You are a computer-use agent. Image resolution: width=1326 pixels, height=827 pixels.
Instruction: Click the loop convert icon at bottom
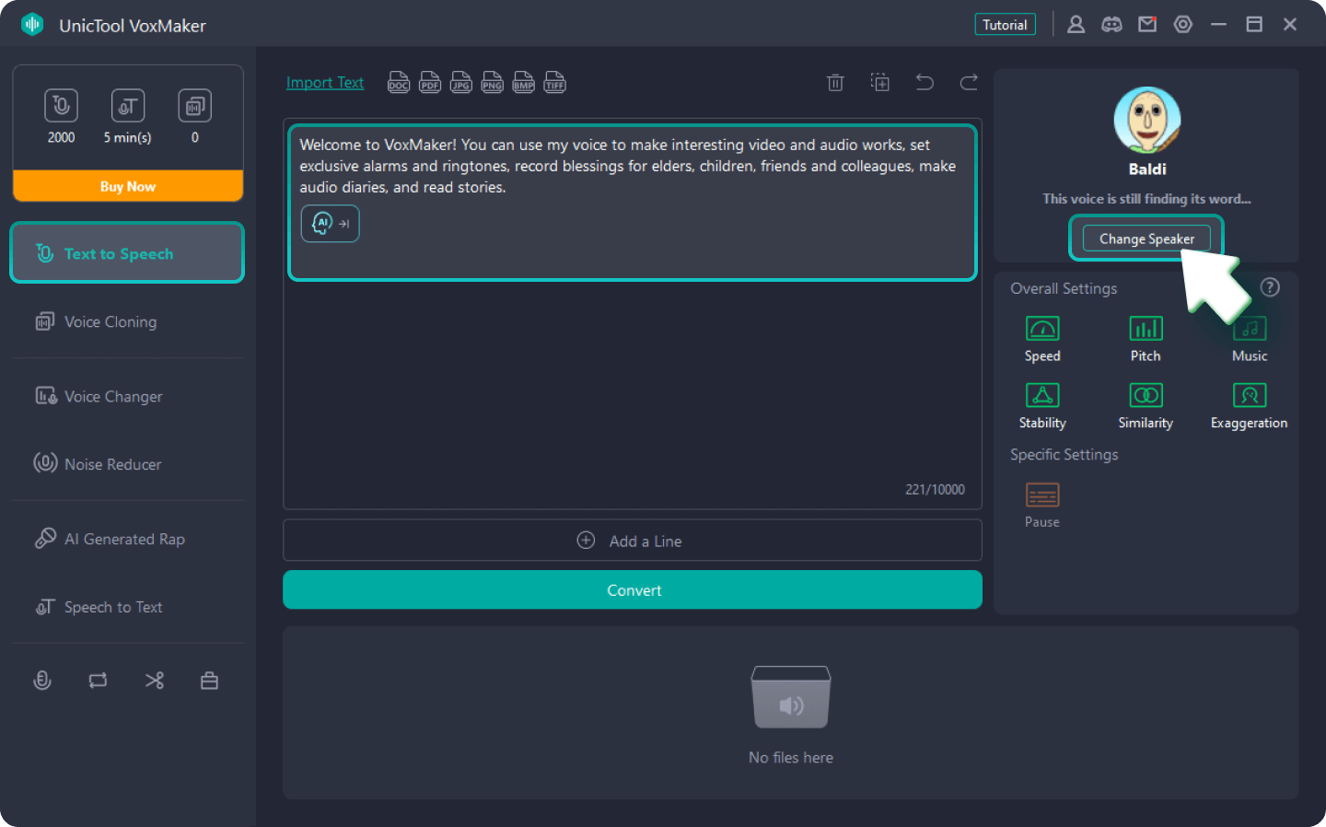tap(98, 681)
